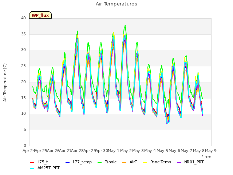
Task: Click the 0 y-axis tick label
Action: [x=25, y=145]
